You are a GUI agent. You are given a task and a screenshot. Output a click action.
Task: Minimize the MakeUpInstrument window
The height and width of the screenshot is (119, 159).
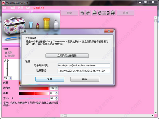tap(140, 2)
